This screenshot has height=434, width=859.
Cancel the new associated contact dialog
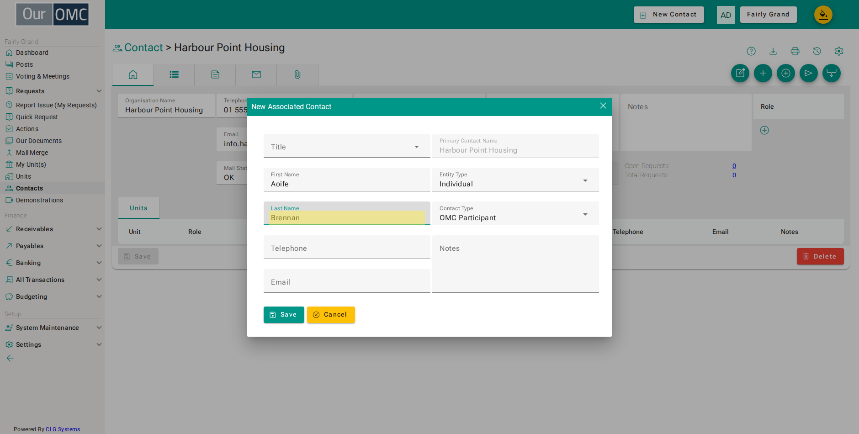[331, 315]
